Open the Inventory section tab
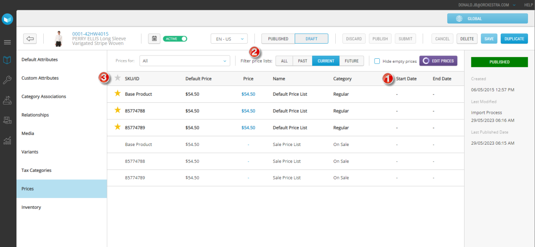Screen dimensions: 535x247 [31, 207]
